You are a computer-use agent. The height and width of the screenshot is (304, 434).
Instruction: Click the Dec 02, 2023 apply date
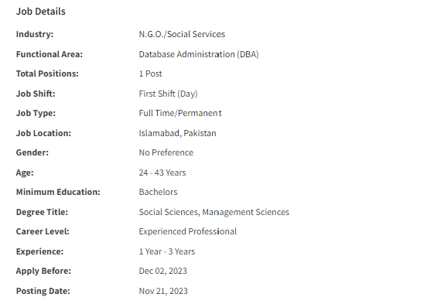point(162,271)
